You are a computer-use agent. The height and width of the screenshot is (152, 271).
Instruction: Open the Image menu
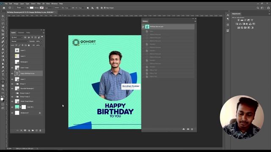coord(16,4)
